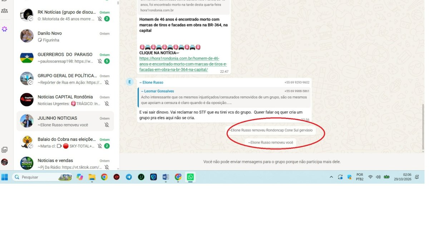Open GUERREIROS DO PARAISO group chat
429x241 pixels.
(65, 58)
